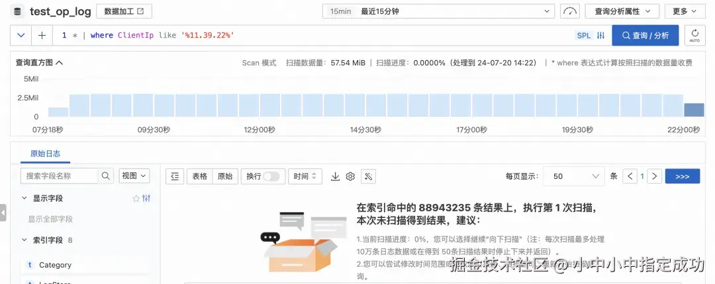Image resolution: width=715 pixels, height=284 pixels.
Task: Switch to 原始 raw view
Action: tap(225, 176)
